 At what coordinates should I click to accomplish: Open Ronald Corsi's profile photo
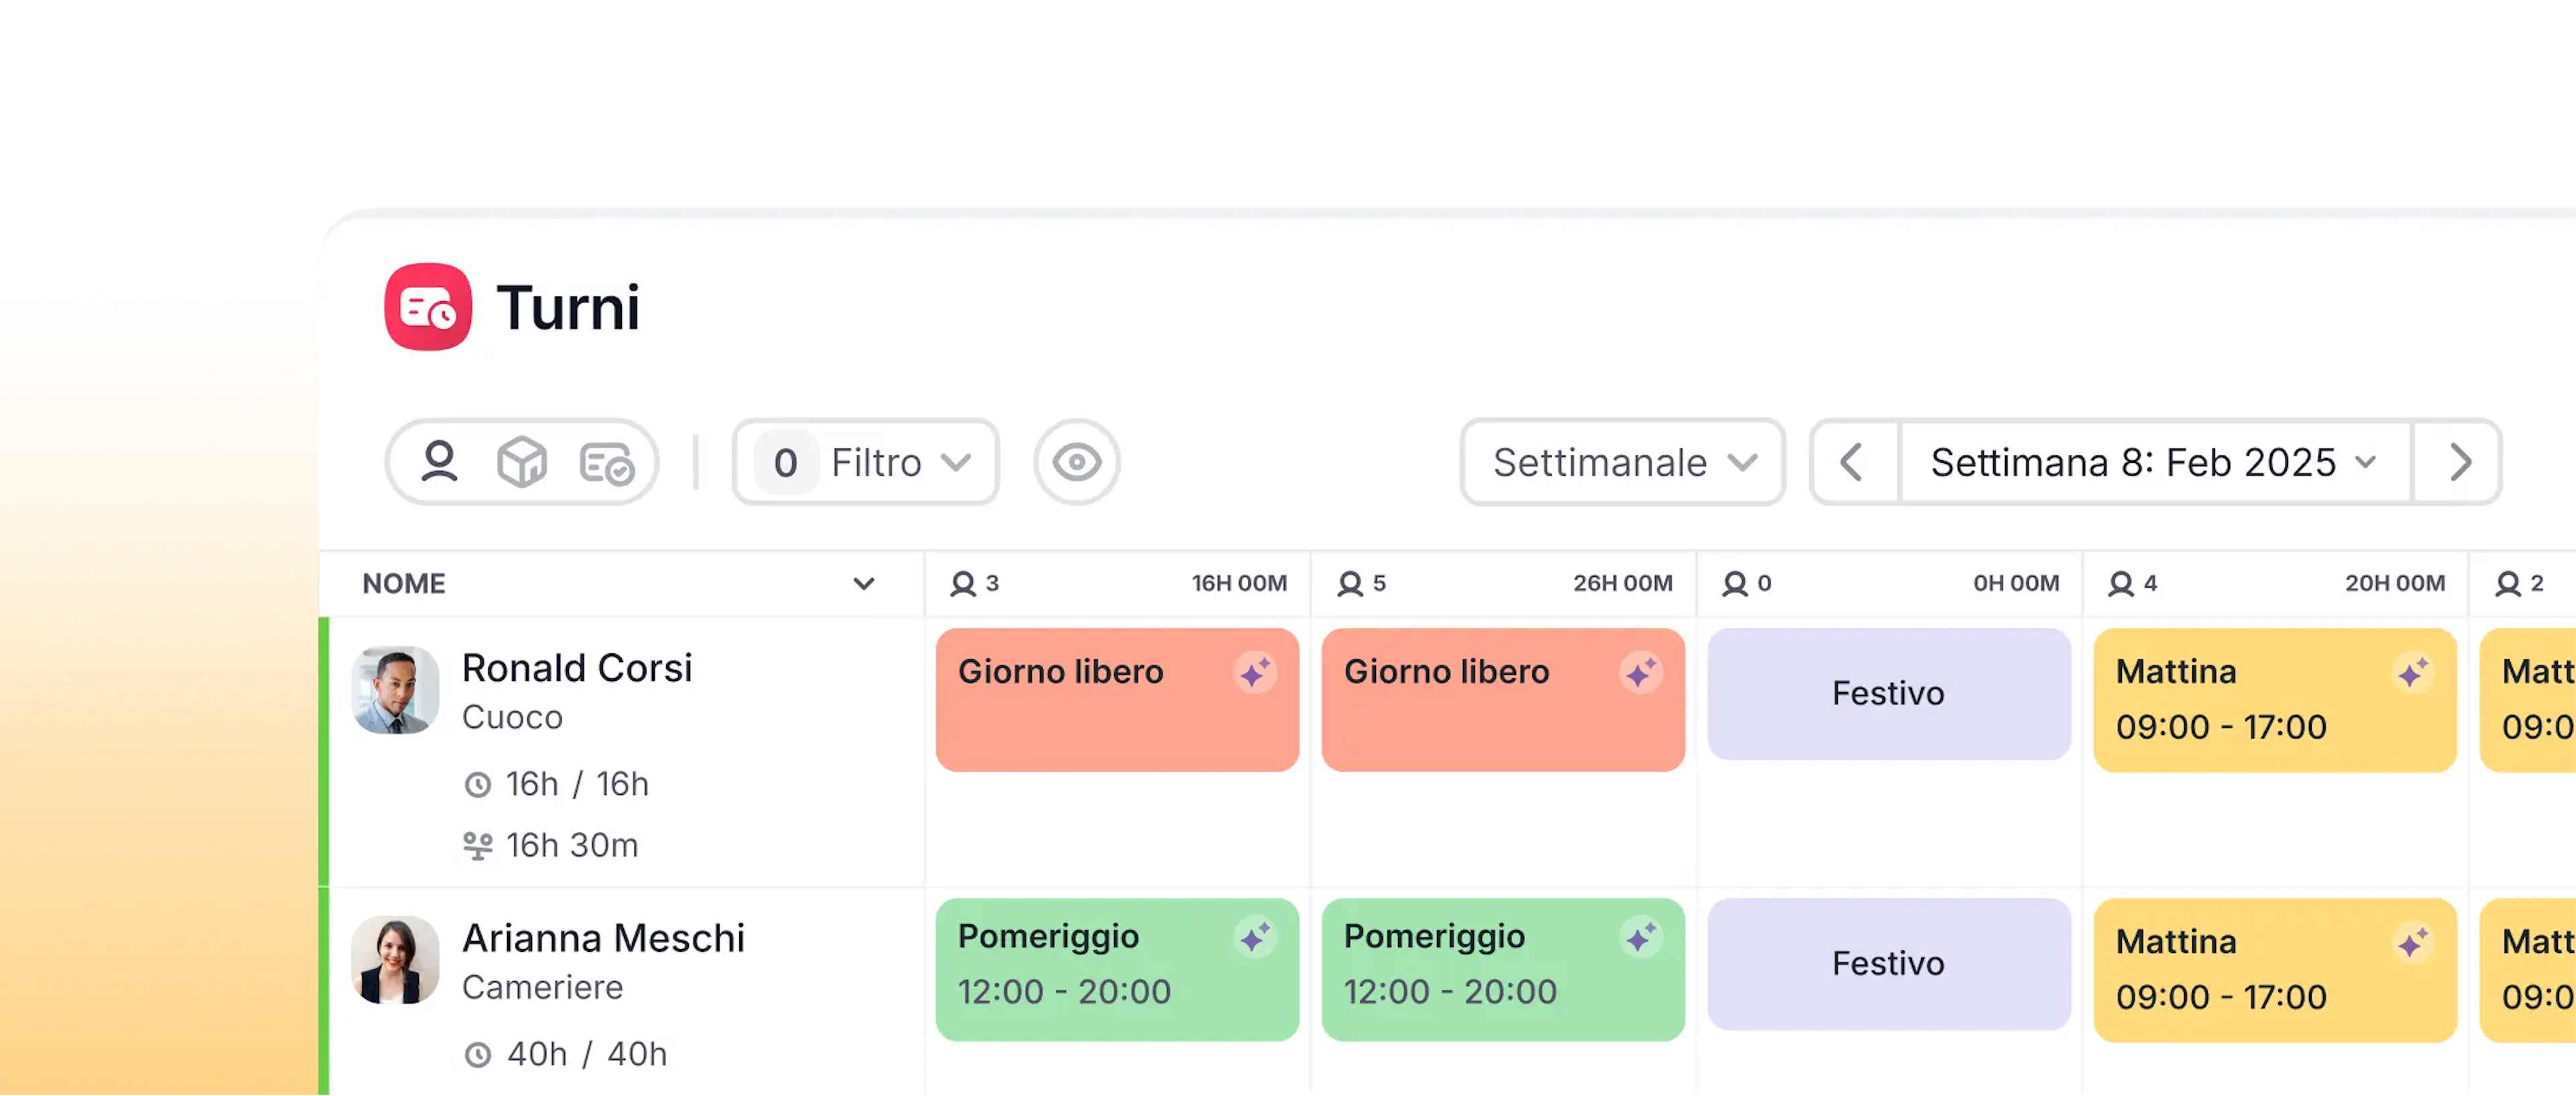click(x=396, y=689)
